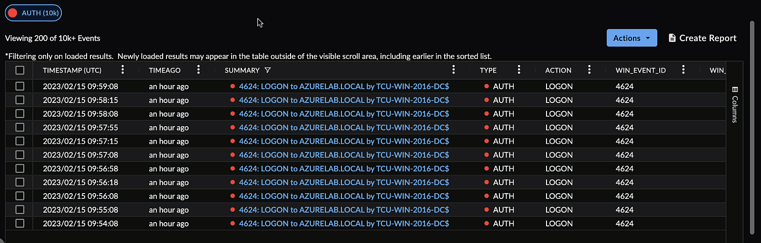Viewport: 761px width, 243px height.
Task: Click the vertical scrollbar on the right
Action: tap(752, 128)
